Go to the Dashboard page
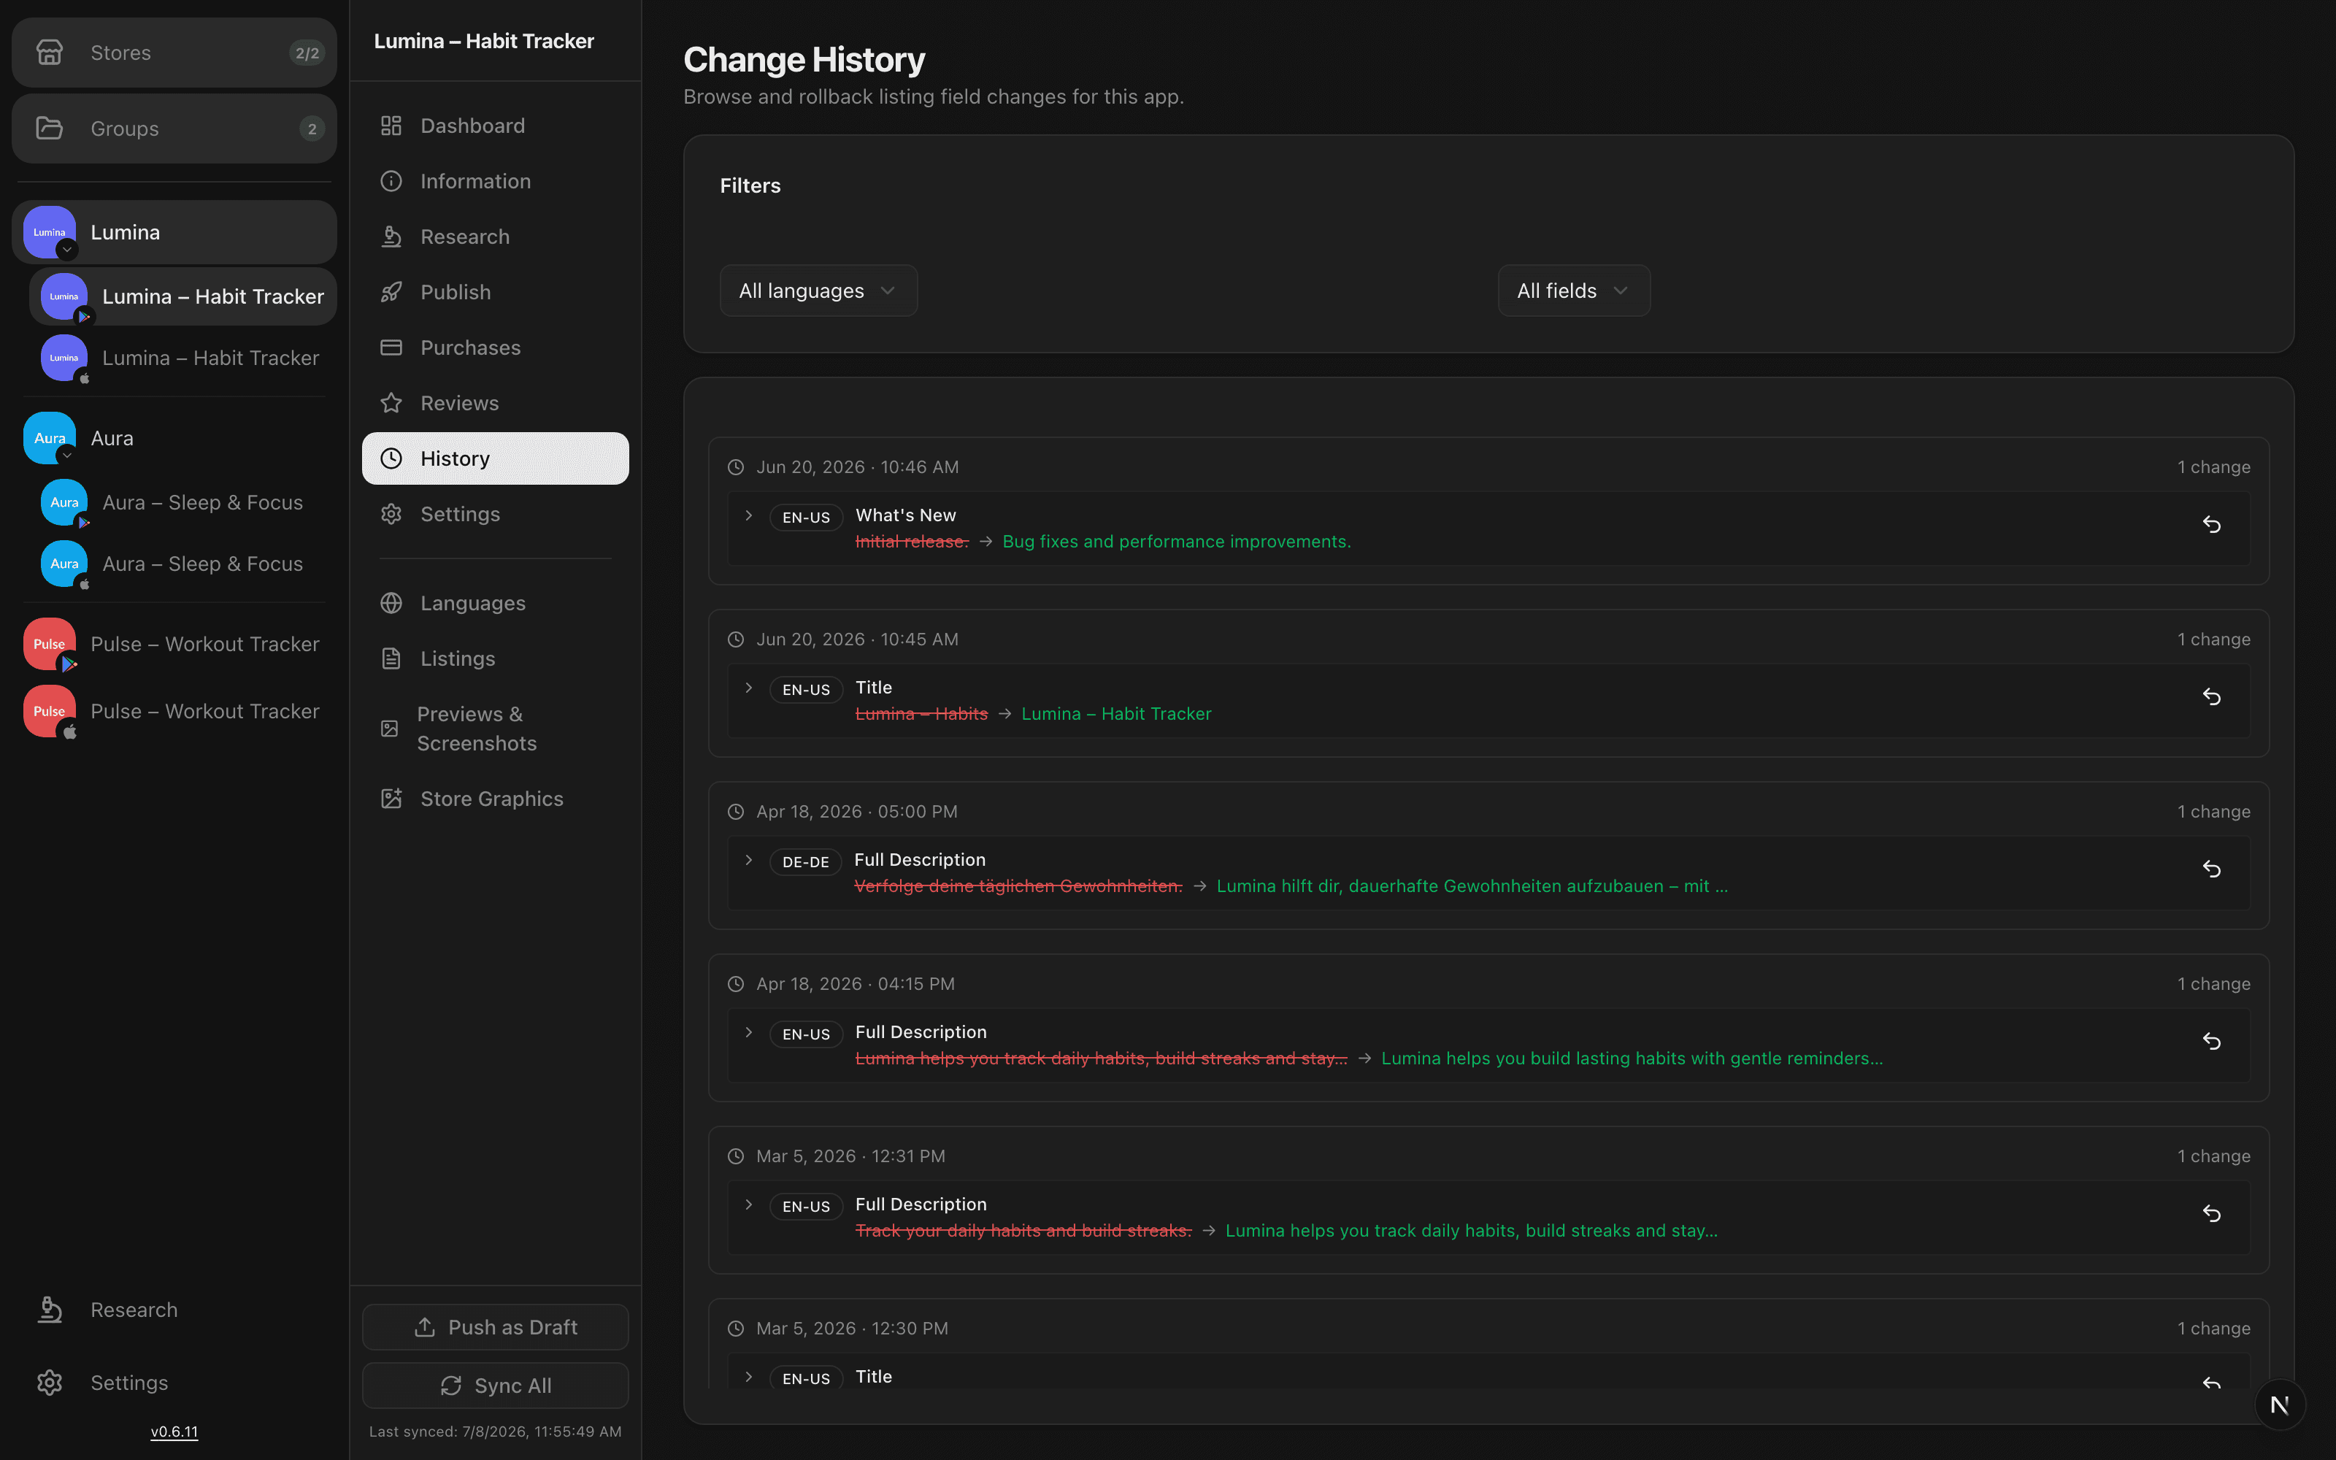The width and height of the screenshot is (2336, 1460). pos(495,126)
